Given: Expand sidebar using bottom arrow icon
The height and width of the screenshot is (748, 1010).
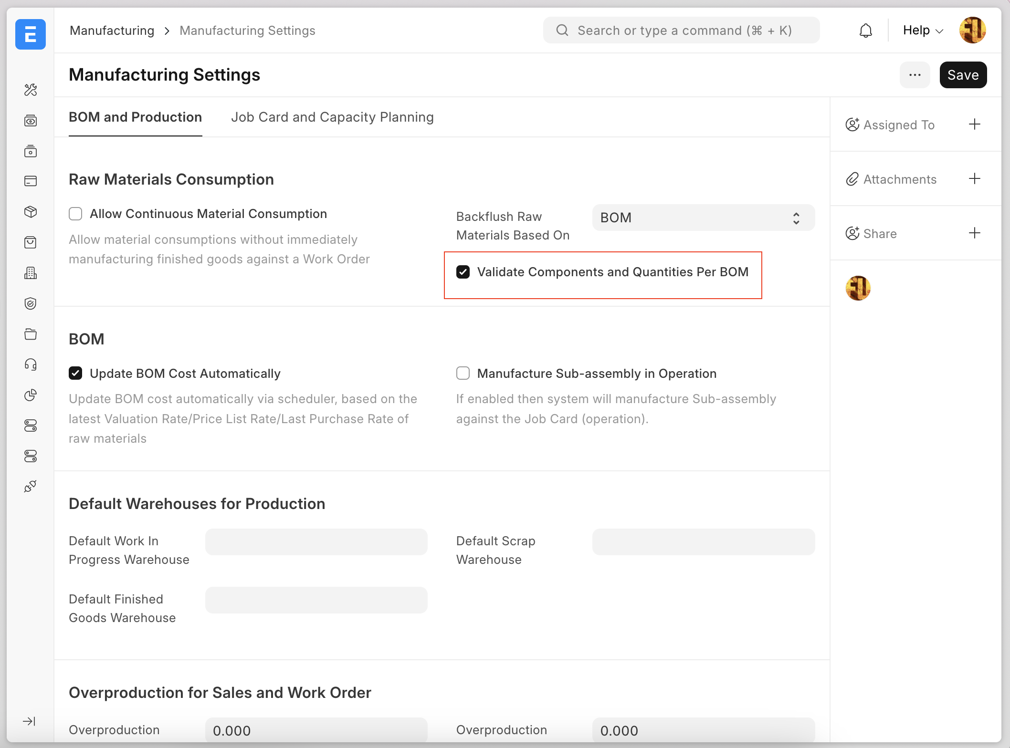Looking at the screenshot, I should 29,721.
